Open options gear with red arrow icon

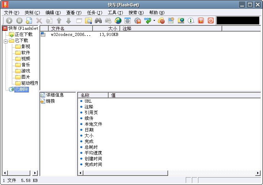(138, 21)
